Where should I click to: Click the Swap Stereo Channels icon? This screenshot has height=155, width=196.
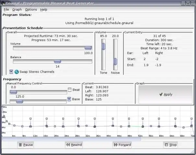point(17,72)
